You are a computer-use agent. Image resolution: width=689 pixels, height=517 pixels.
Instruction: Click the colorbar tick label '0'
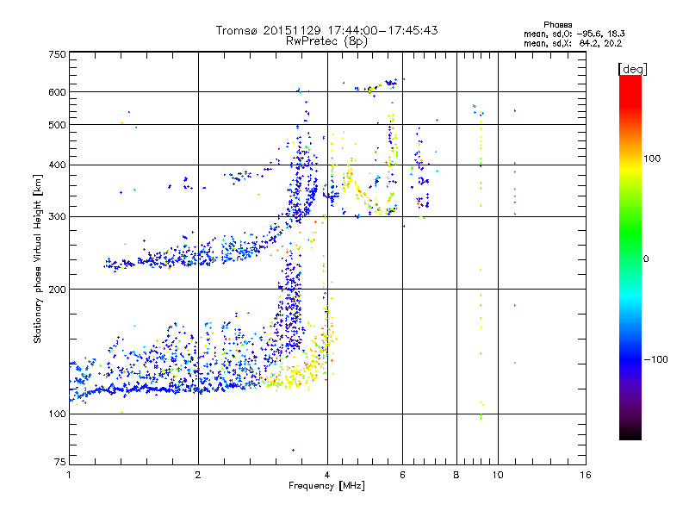[646, 259]
